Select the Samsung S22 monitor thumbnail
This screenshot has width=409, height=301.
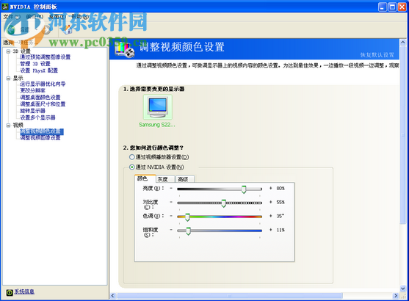(158, 107)
